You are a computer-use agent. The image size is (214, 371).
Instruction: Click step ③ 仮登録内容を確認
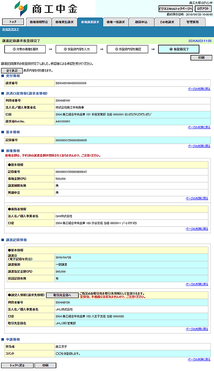tap(128, 49)
